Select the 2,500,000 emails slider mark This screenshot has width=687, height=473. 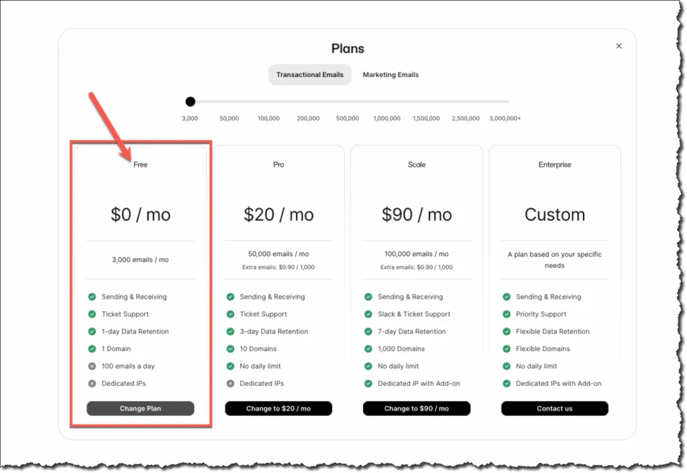(x=466, y=118)
